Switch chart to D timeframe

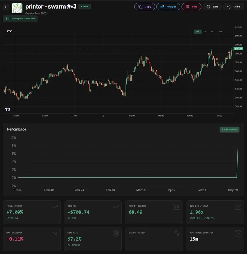(212, 32)
